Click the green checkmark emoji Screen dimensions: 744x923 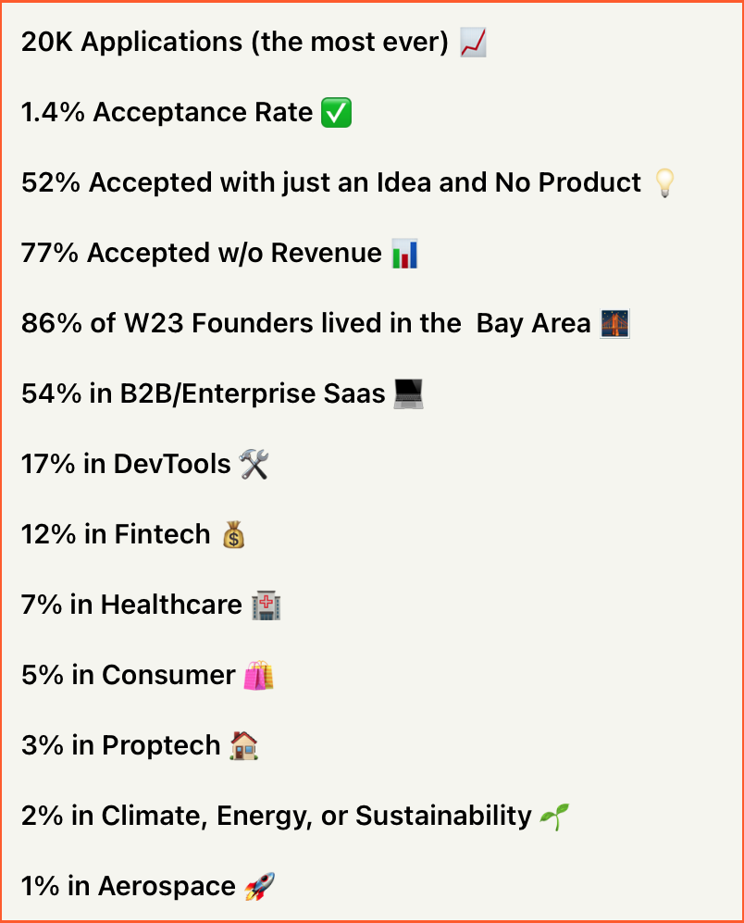pyautogui.click(x=336, y=113)
